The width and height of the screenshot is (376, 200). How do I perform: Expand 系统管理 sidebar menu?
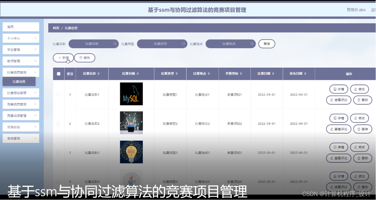pos(21,138)
